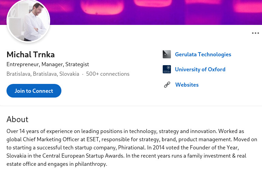Click the chain link icon beside Websites
The image size is (262, 175).
(x=167, y=85)
